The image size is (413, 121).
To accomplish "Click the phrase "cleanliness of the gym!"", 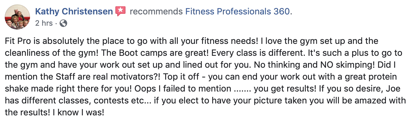I will tap(59, 53).
